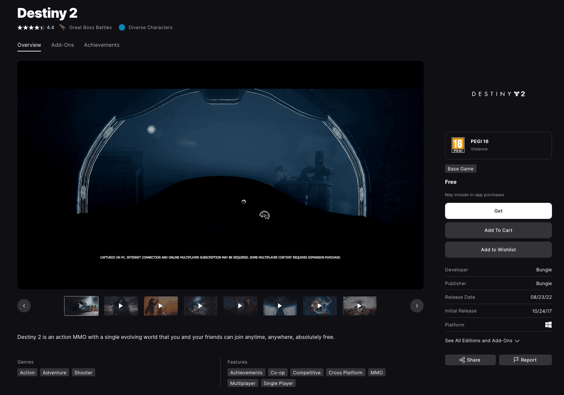Click the Windows platform icon
Image resolution: width=564 pixels, height=395 pixels.
coord(548,325)
